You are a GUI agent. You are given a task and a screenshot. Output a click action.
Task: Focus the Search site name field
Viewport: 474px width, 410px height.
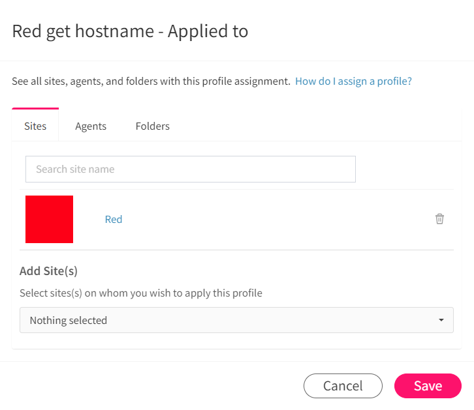pos(191,169)
